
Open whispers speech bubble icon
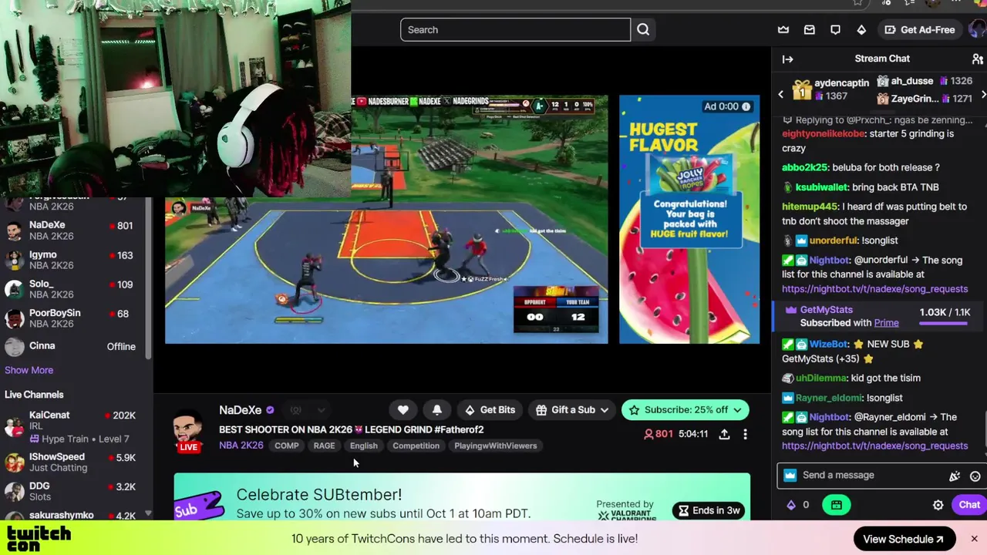tap(835, 30)
